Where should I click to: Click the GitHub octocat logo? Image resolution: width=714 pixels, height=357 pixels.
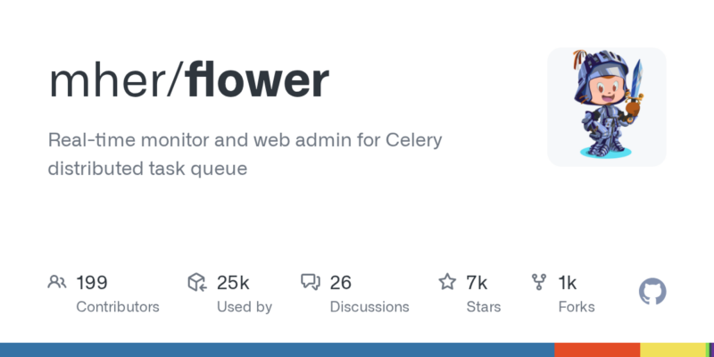tap(653, 292)
